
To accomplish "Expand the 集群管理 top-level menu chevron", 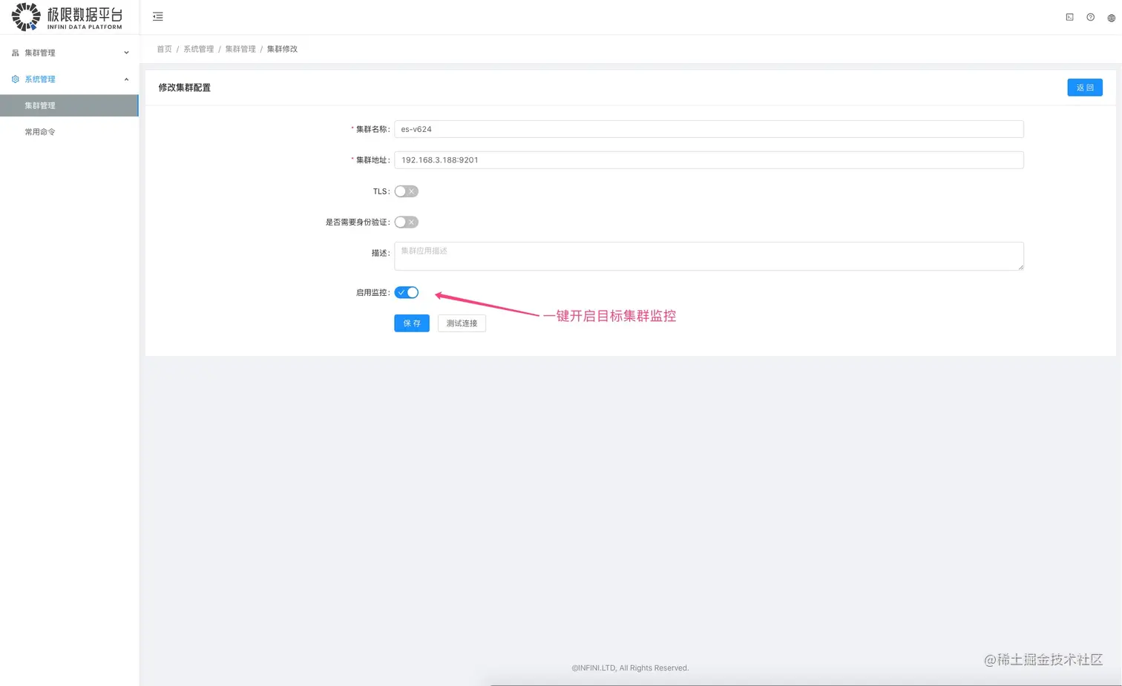I will coord(125,53).
